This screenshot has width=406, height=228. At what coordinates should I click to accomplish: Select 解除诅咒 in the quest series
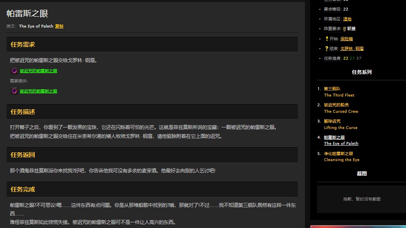pos(332,121)
